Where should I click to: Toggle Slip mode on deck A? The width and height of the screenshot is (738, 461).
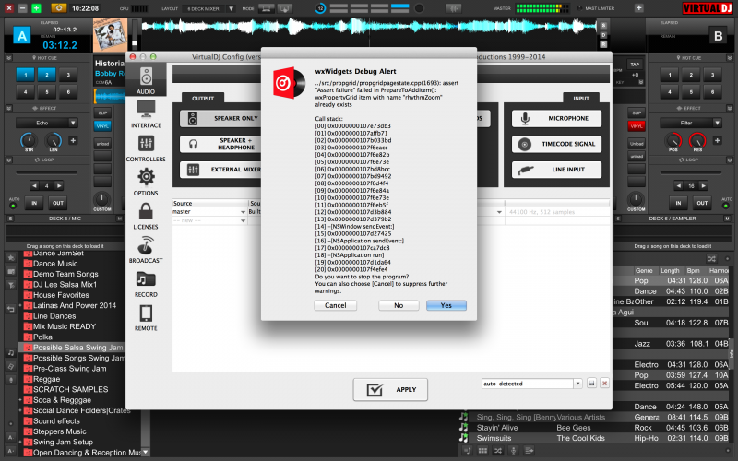coord(102,112)
